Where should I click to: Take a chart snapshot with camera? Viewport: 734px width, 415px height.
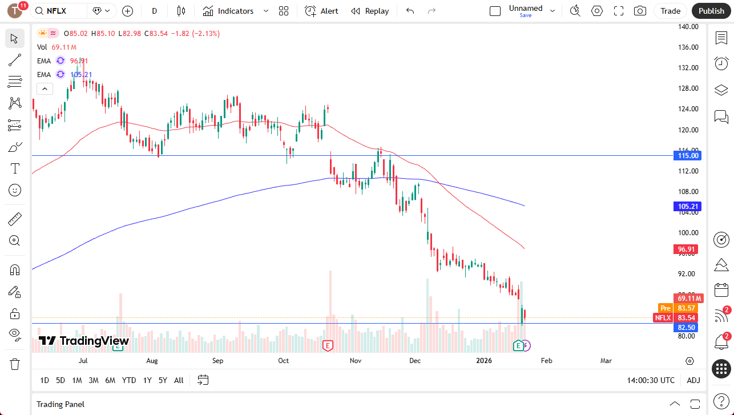[640, 11]
